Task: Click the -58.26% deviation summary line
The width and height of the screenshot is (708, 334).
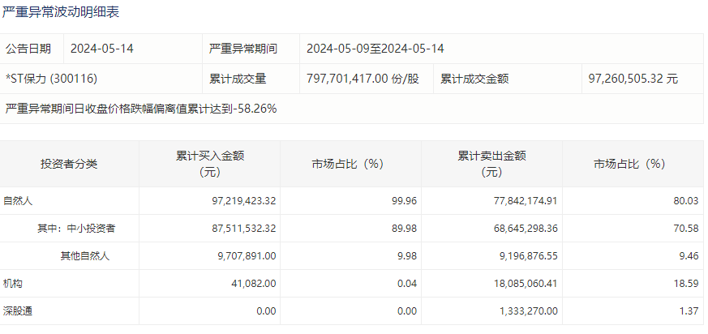Action: point(141,108)
